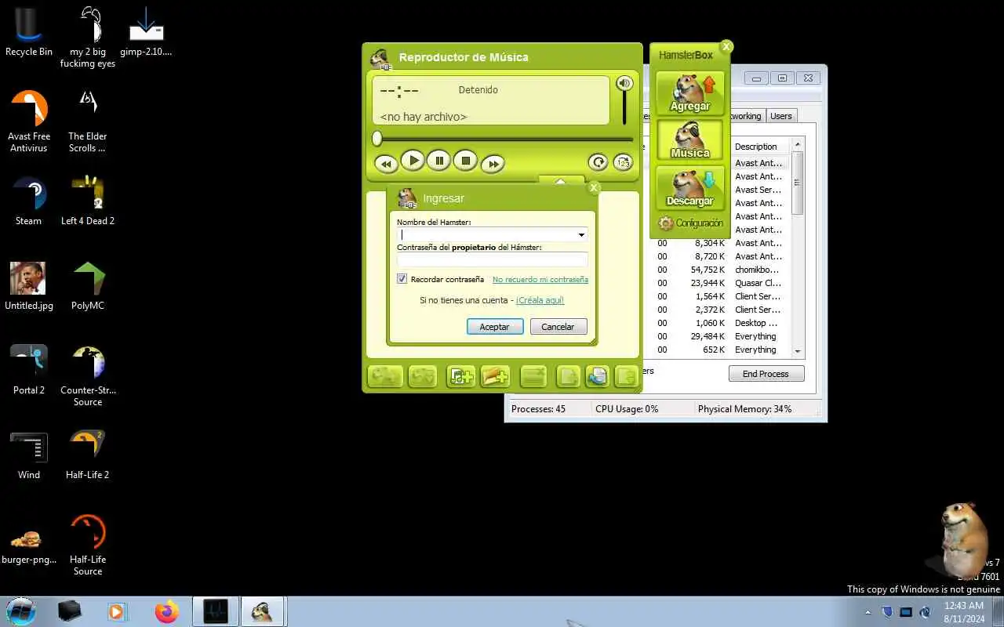
Task: Close the Ingresar login dialog
Action: tap(594, 187)
